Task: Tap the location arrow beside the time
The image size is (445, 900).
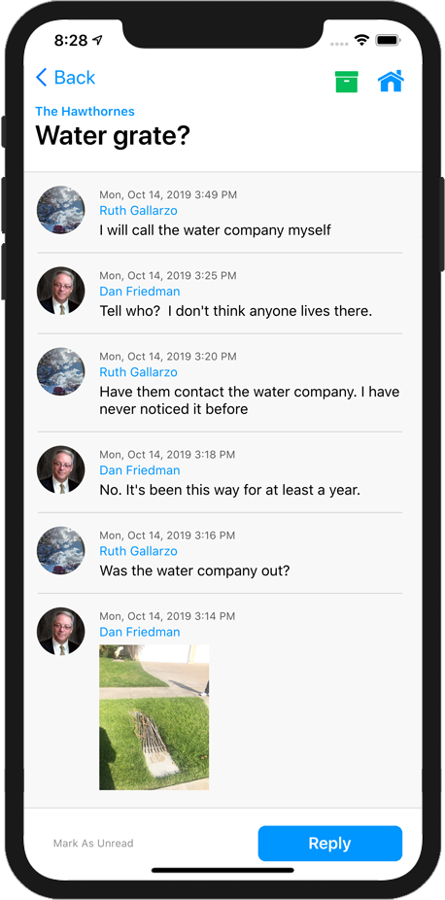Action: [x=97, y=40]
